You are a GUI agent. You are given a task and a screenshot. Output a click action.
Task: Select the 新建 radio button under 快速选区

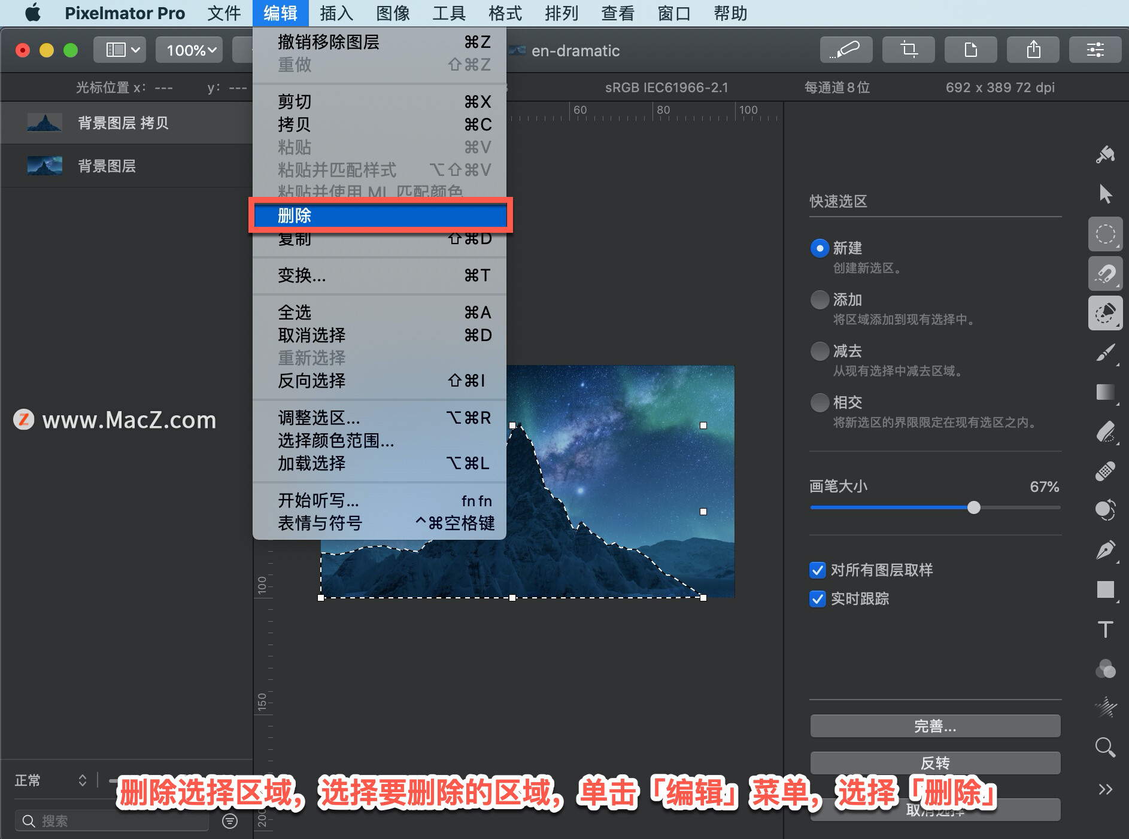(820, 248)
